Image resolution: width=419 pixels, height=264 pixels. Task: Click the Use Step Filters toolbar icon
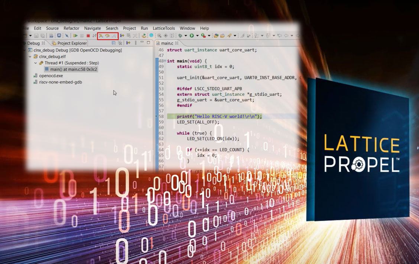click(x=135, y=36)
